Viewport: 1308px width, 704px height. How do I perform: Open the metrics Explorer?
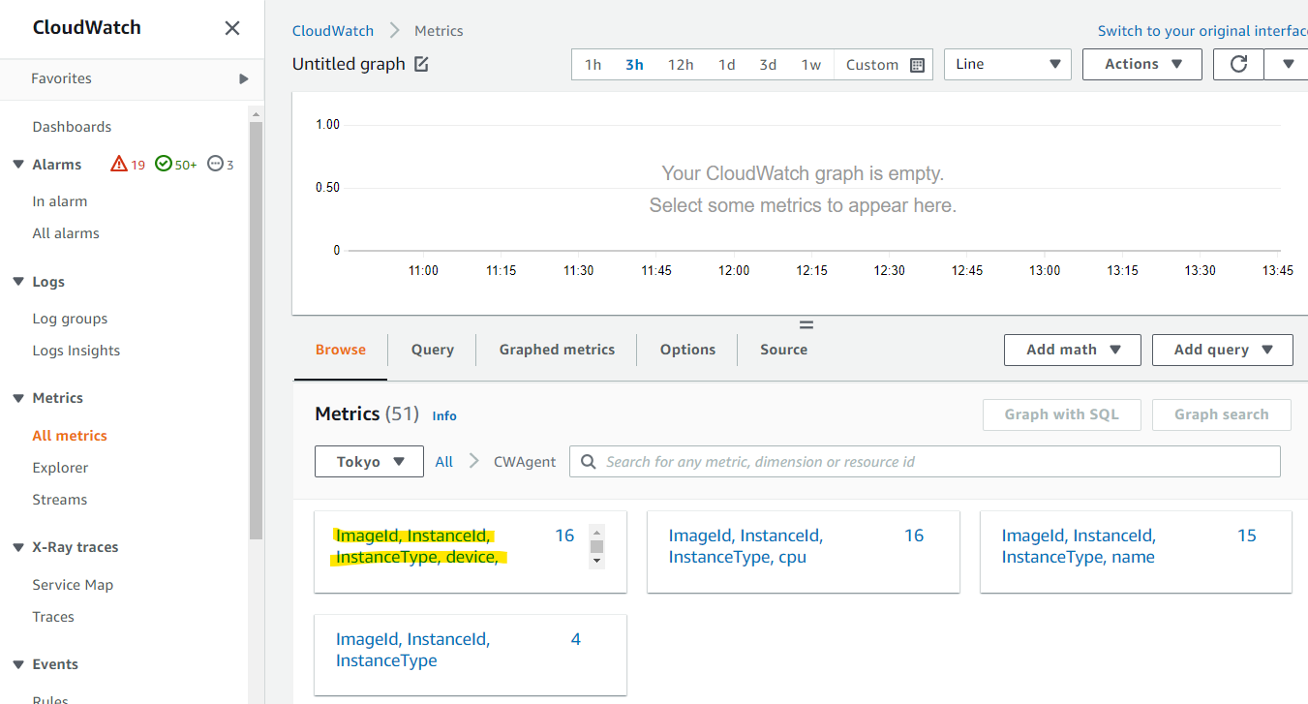(x=60, y=468)
